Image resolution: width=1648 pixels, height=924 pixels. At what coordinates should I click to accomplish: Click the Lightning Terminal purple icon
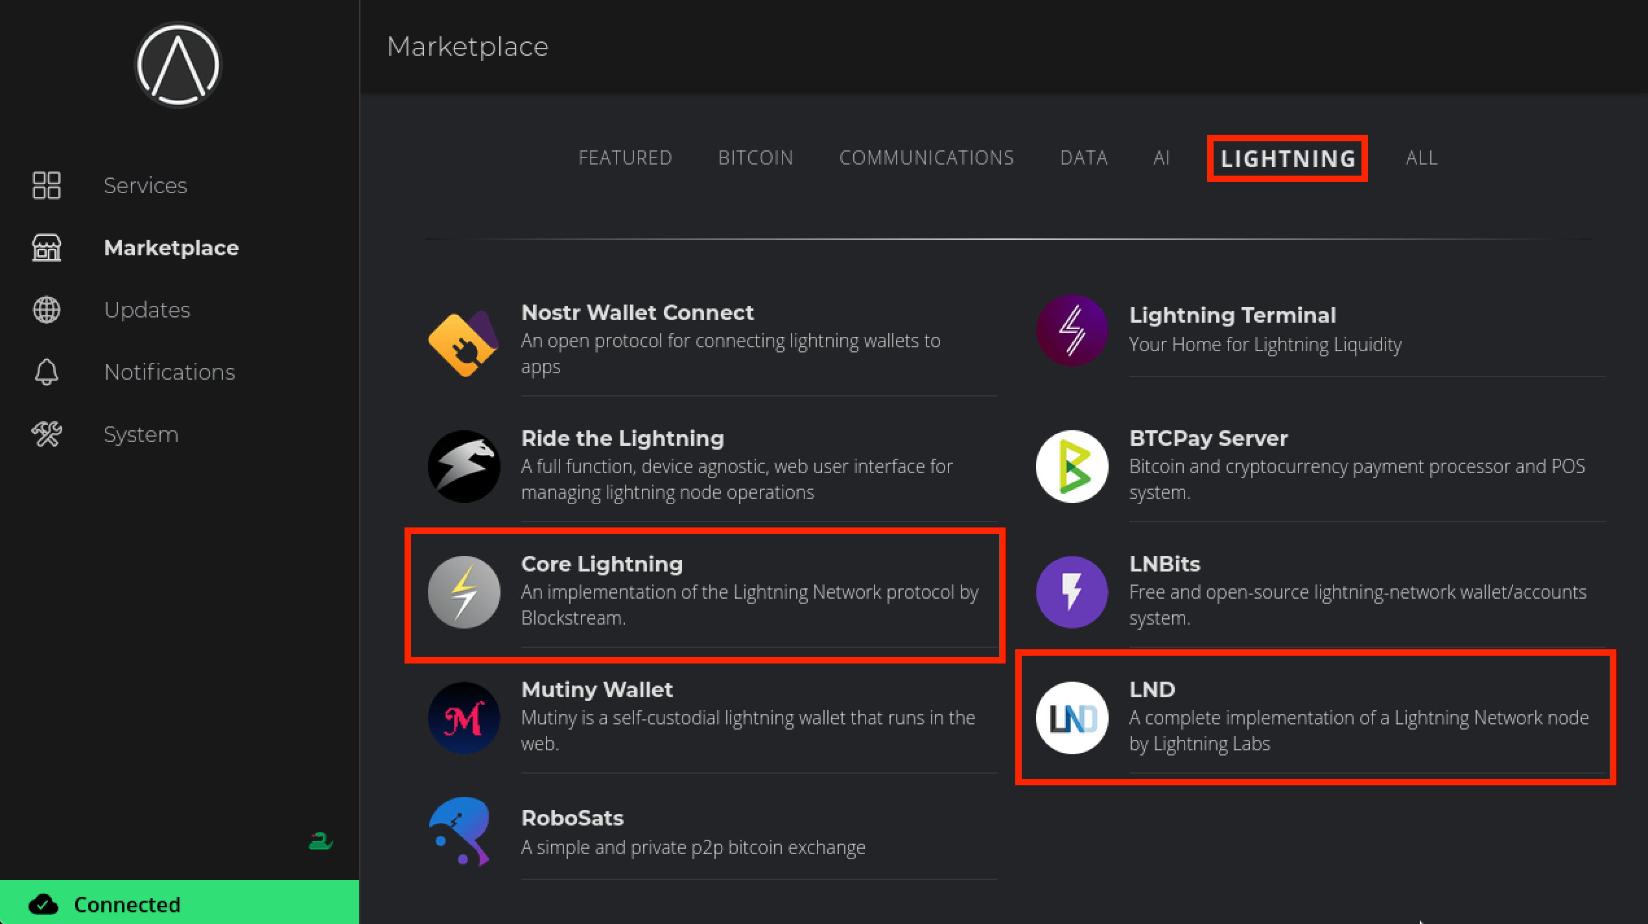(1072, 330)
